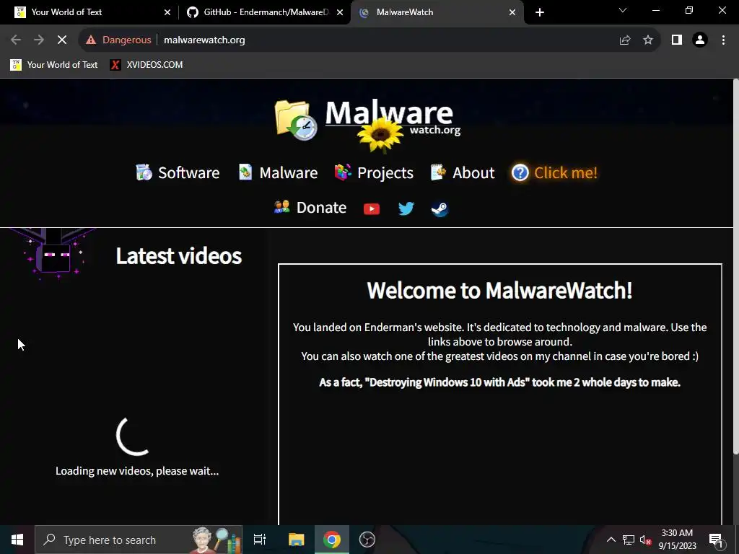The width and height of the screenshot is (739, 554).
Task: Share this page from address bar
Action: coord(625,40)
